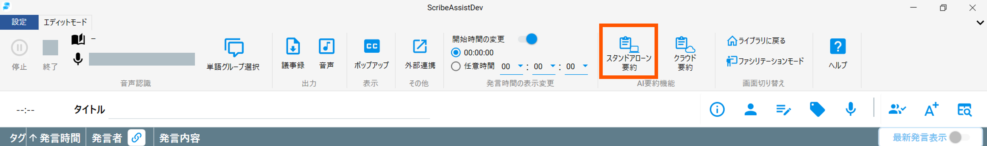Run スタンドアローン要約 standalone summary
Screen dimensions: 987x146
click(628, 53)
